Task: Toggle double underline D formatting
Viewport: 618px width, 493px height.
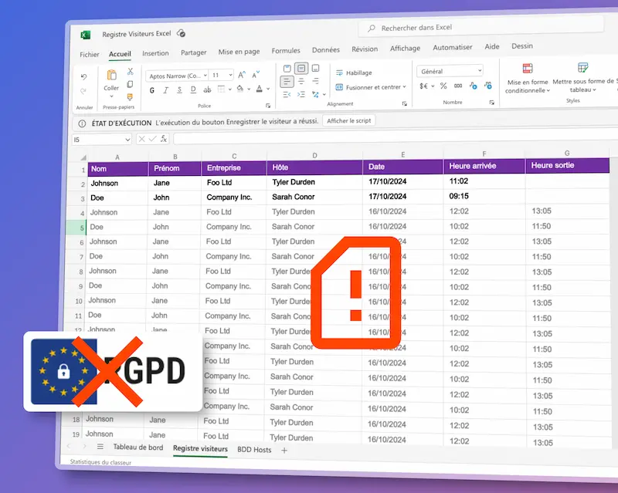Action: pyautogui.click(x=193, y=89)
